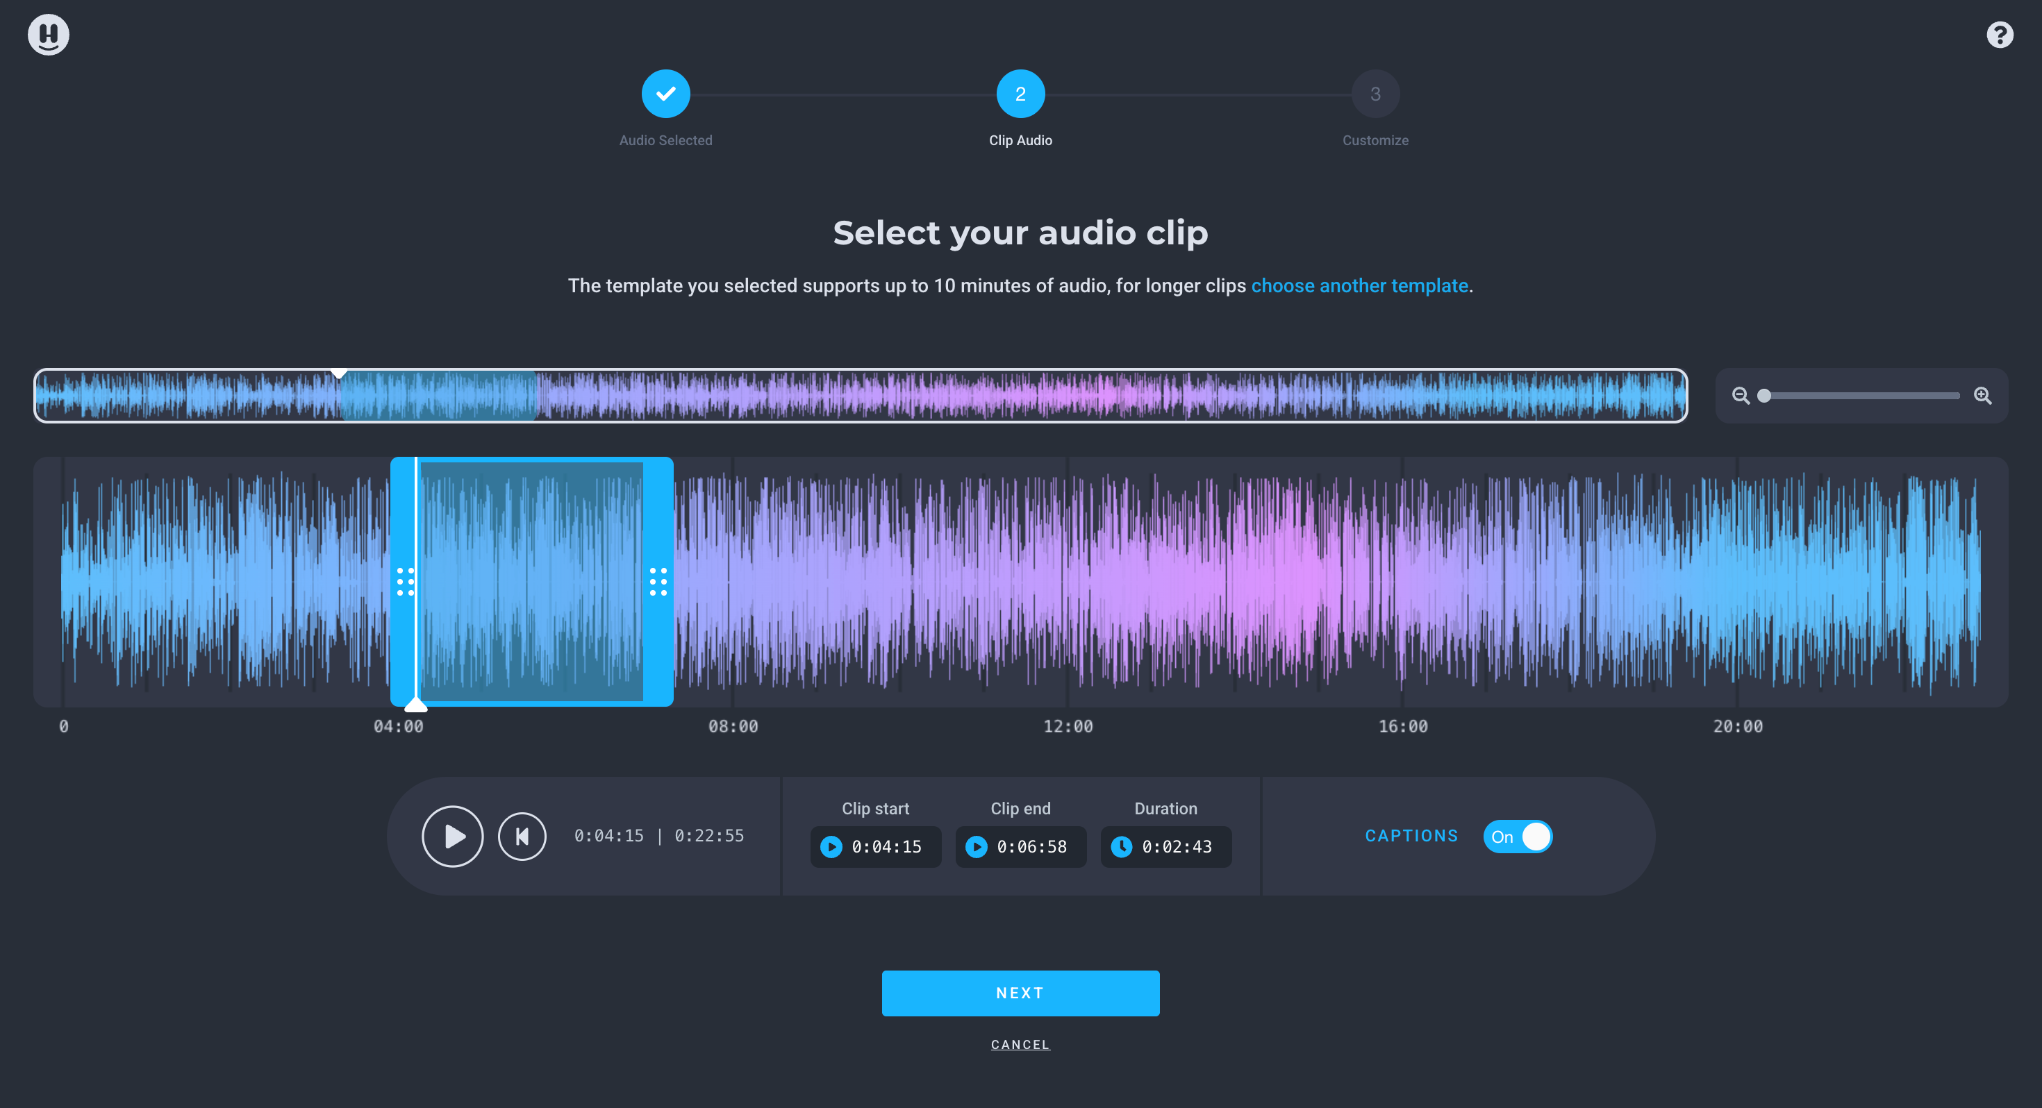The height and width of the screenshot is (1108, 2042).
Task: Edit the Clip start time 0:04:15
Action: [875, 846]
